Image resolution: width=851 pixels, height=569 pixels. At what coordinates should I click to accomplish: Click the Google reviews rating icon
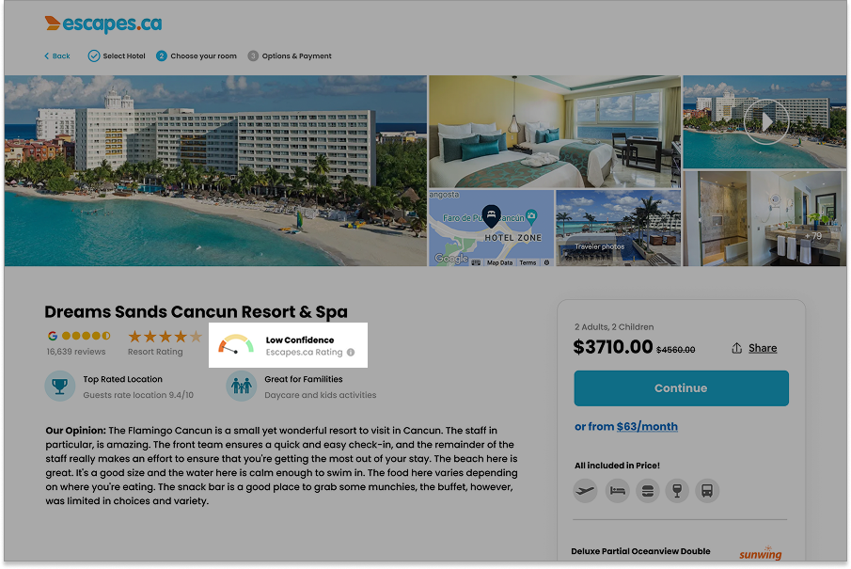click(x=53, y=336)
